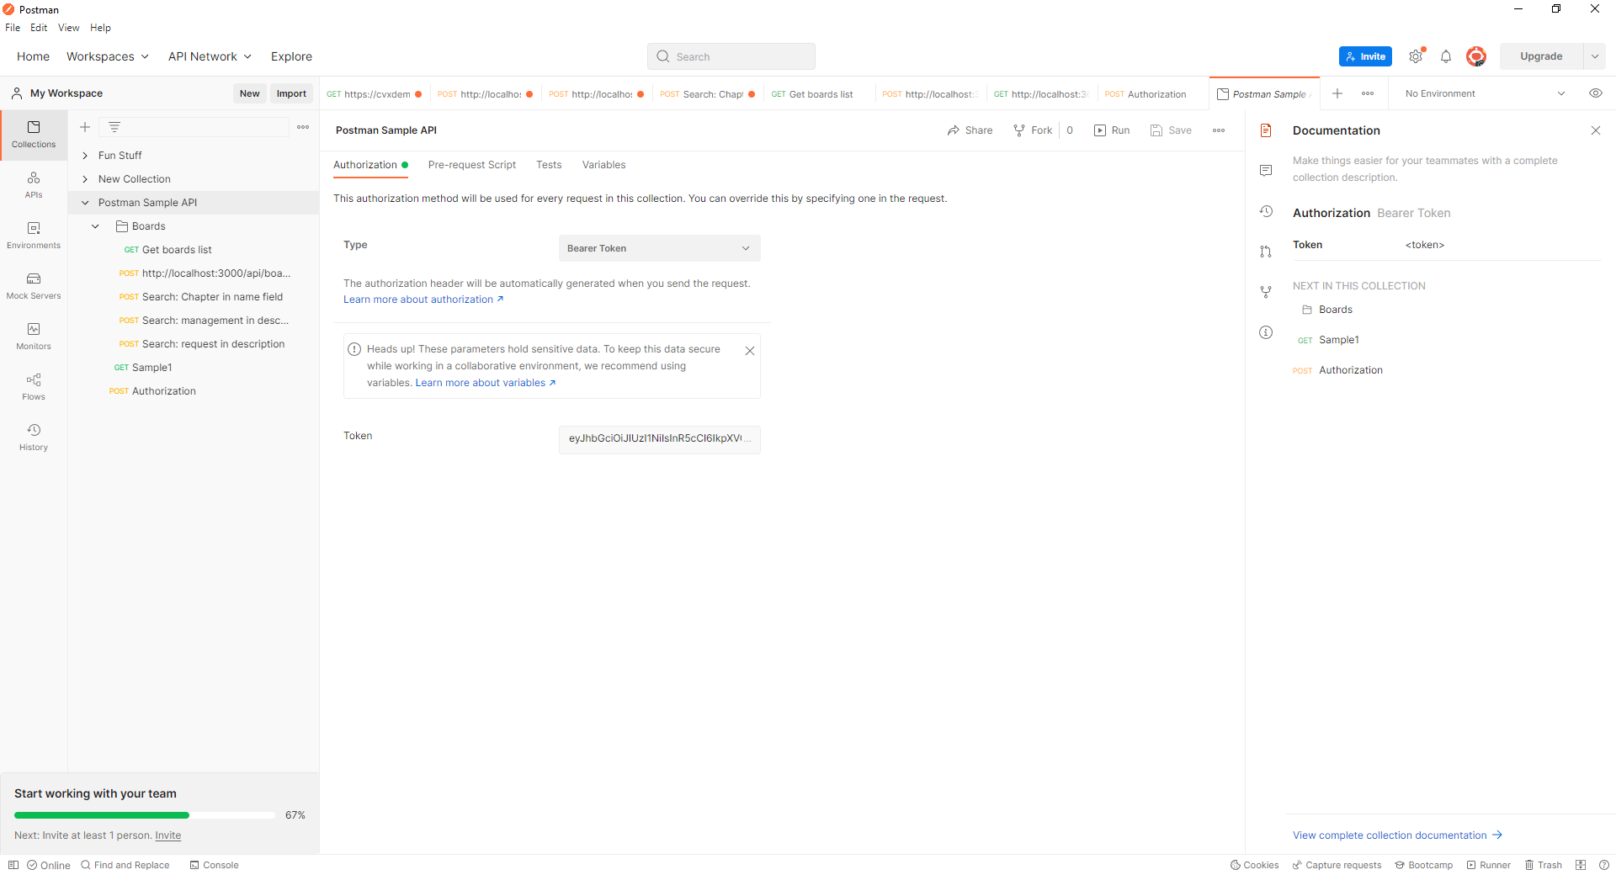Click the two-pane view icon in status bar
1616x875 pixels.
pyautogui.click(x=1581, y=865)
